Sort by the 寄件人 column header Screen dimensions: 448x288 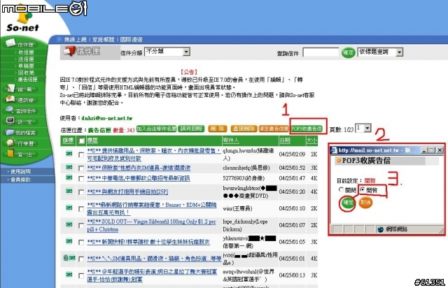[x=231, y=141]
